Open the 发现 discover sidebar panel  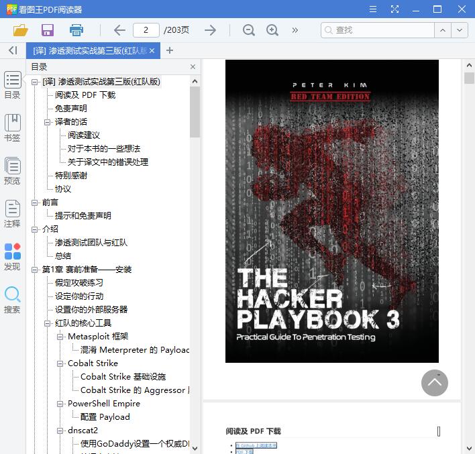13,257
